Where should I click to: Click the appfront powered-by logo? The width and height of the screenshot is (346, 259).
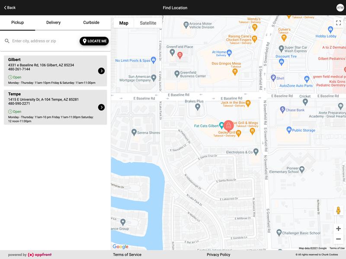click(x=40, y=255)
